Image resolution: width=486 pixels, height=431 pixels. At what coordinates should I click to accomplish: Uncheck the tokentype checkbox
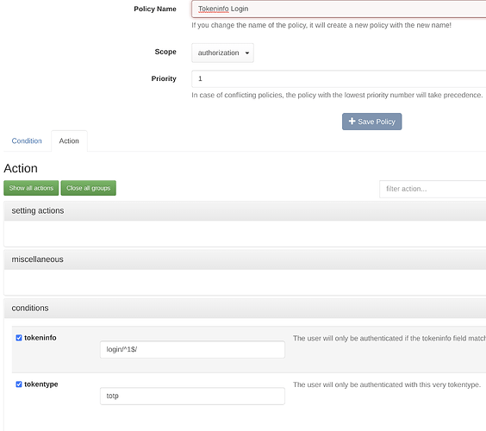[19, 384]
